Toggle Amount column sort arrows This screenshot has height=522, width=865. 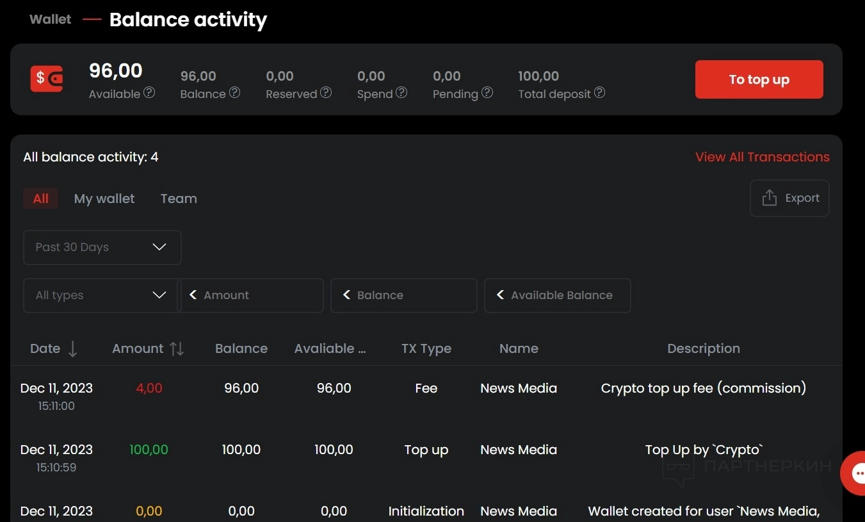pyautogui.click(x=177, y=349)
